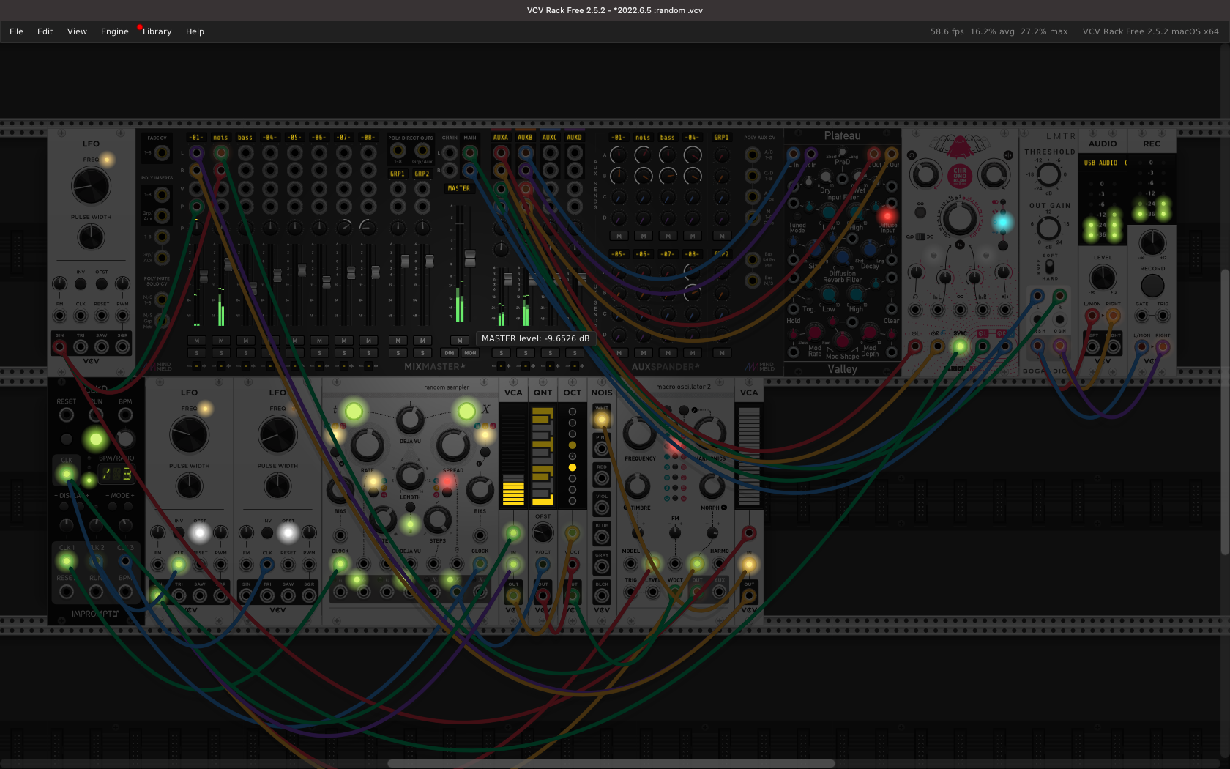The height and width of the screenshot is (769, 1230).
Task: Click the vertical rack scrollbar
Action: coord(1225,412)
